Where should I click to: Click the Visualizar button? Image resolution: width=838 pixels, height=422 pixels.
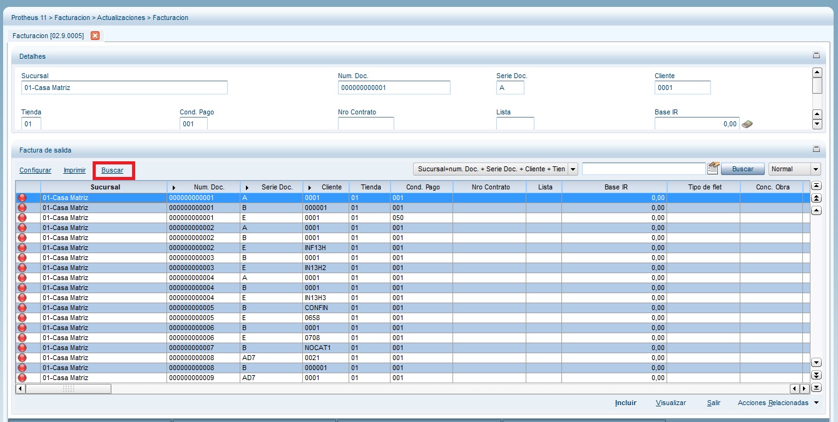click(671, 403)
